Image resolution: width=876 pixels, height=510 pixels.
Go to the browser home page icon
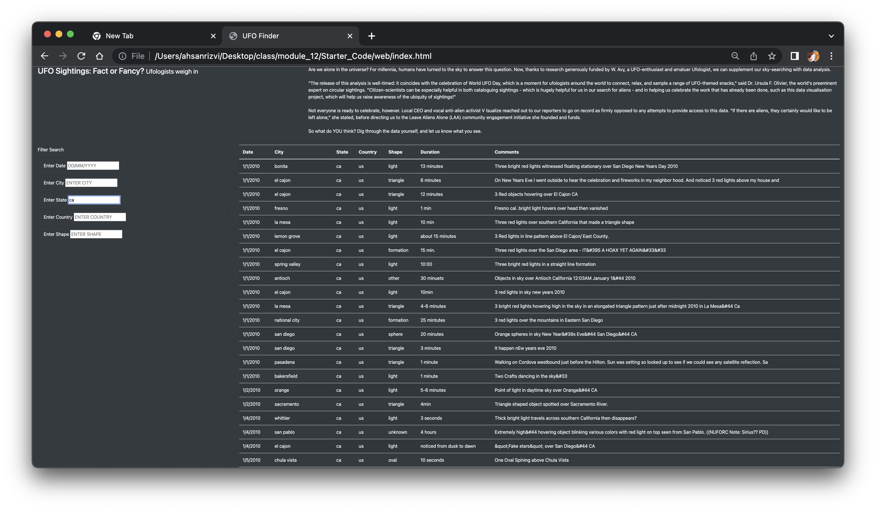coord(99,56)
